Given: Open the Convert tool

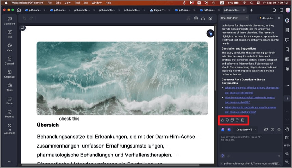Looking at the screenshot, I should click(x=10, y=61).
